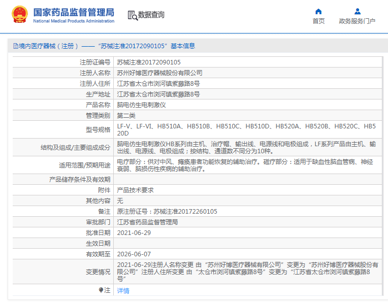Click the 型号规格 label
The height and width of the screenshot is (303, 388).
pos(98,129)
